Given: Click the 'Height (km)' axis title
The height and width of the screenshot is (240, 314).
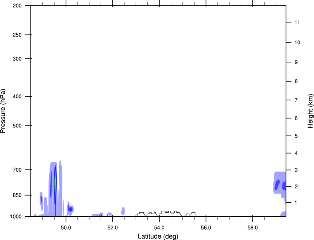Looking at the screenshot, I should coord(310,111).
